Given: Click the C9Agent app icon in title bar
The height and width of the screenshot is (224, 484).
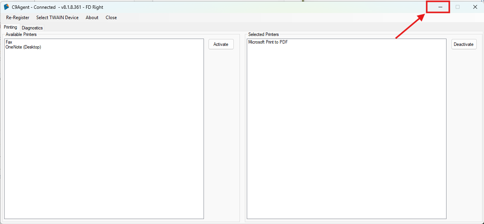Looking at the screenshot, I should [x=7, y=7].
